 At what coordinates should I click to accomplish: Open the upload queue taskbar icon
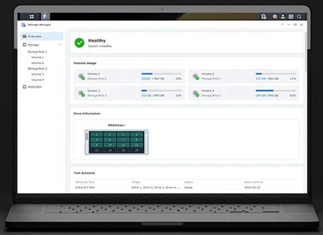(x=263, y=17)
